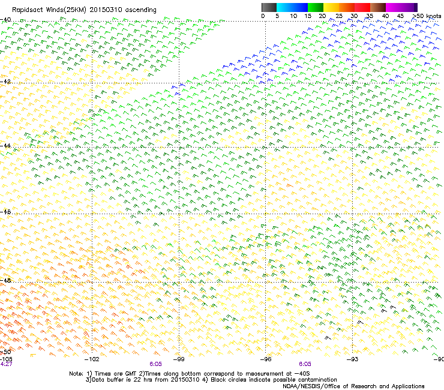Click the '-48' latitude label

[x=5, y=280]
